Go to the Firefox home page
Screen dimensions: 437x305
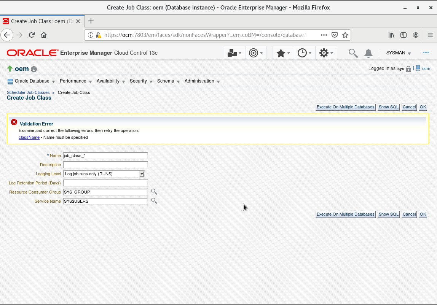pos(44,35)
